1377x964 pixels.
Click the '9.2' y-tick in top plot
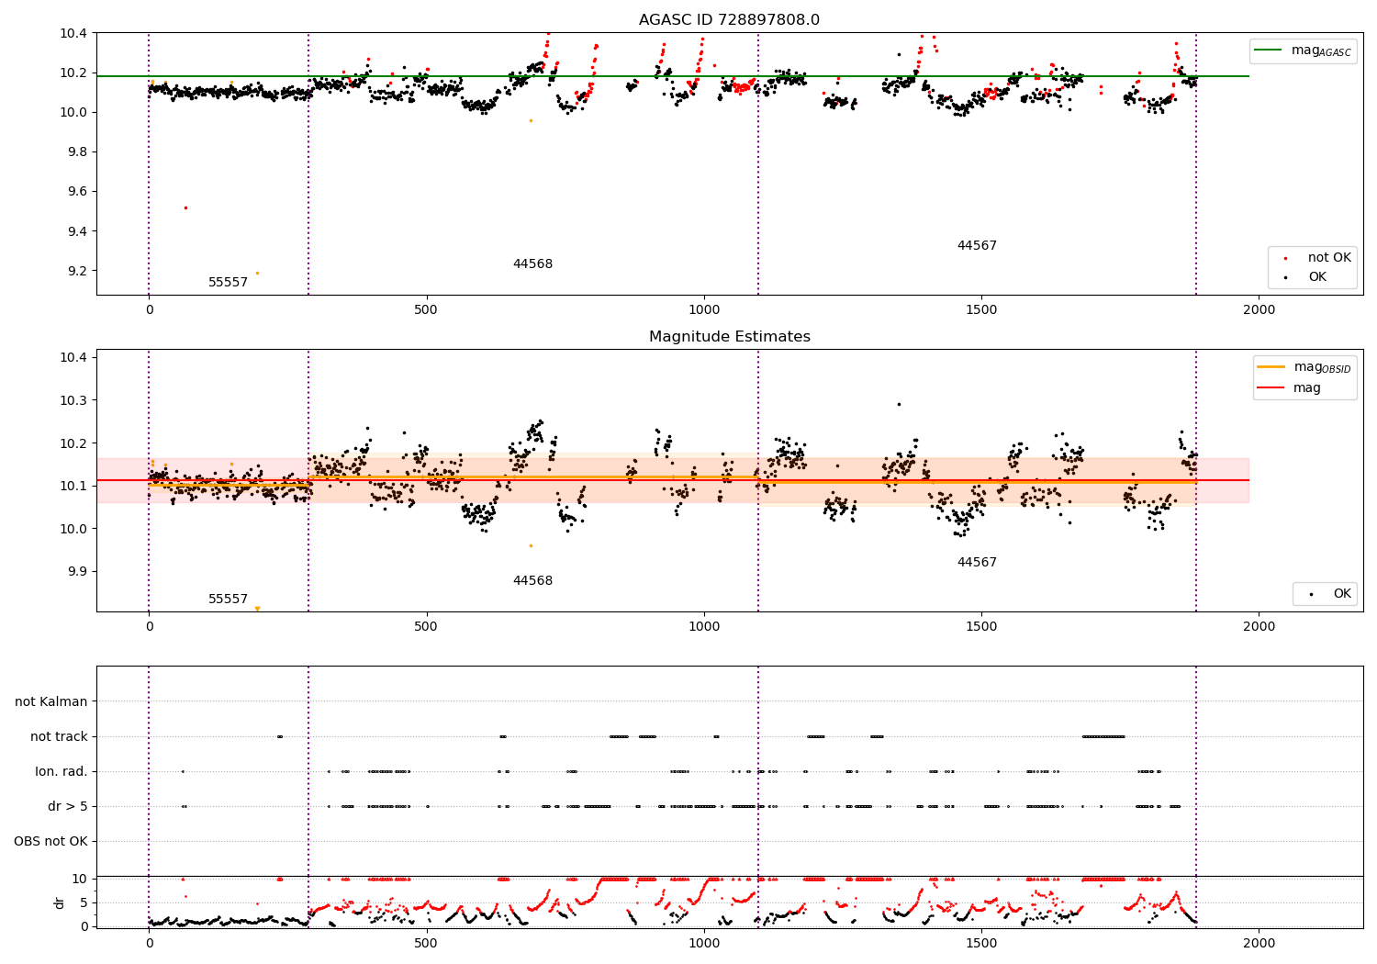tap(76, 271)
